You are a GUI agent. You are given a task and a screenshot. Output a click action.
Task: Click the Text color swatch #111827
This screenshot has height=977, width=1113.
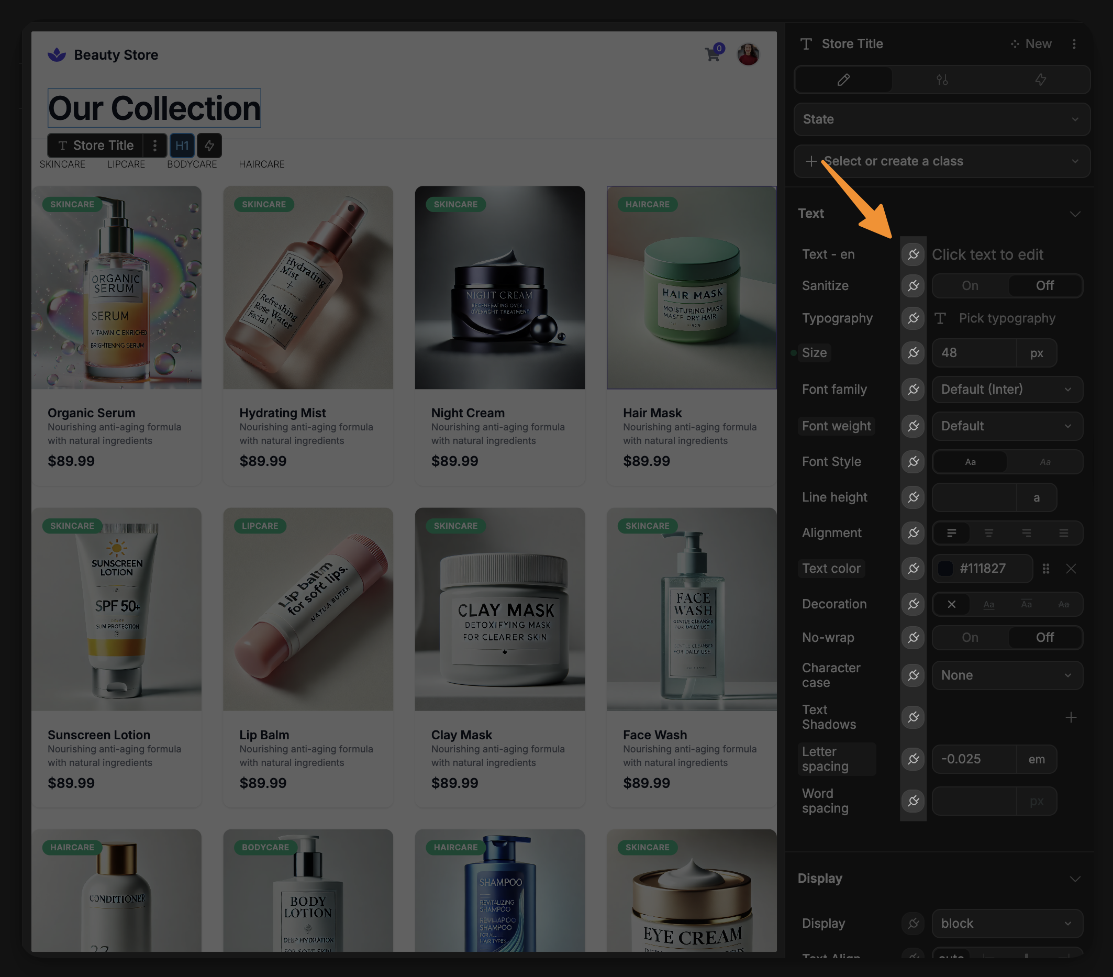pos(945,569)
